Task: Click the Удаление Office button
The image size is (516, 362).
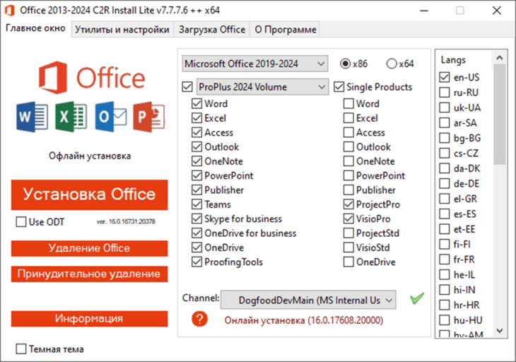Action: click(x=89, y=248)
